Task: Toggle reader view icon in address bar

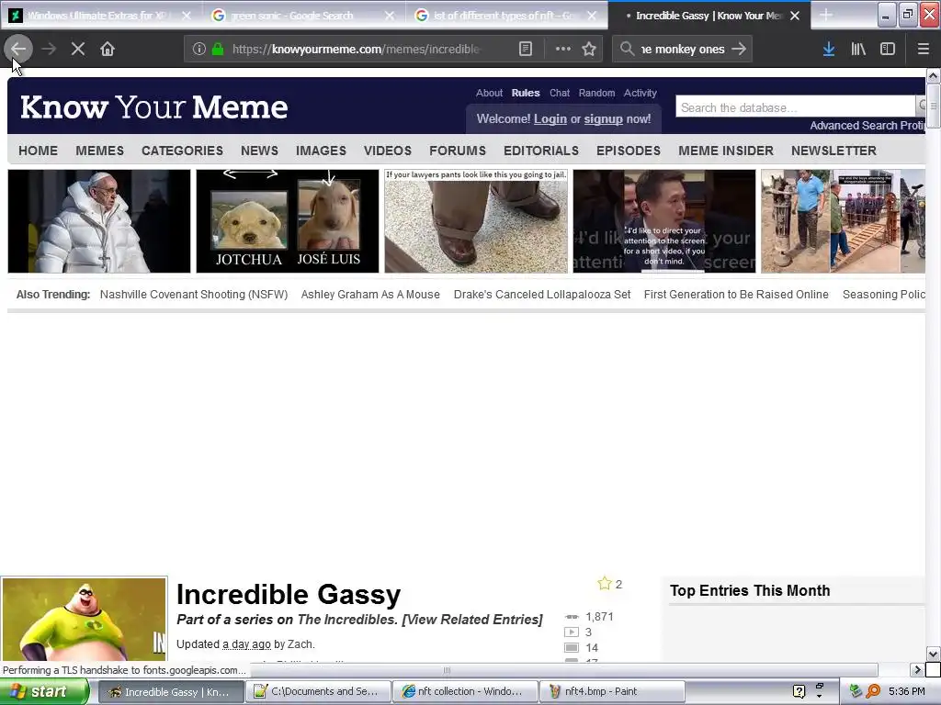Action: [525, 49]
